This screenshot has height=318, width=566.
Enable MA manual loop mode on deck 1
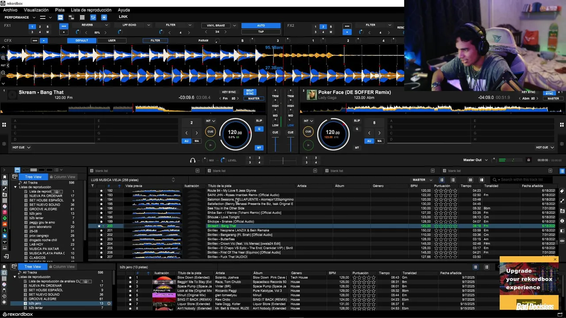click(x=197, y=141)
